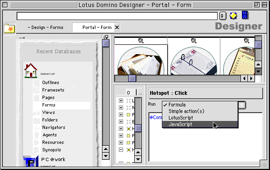Click the Folders design icon

tap(36, 120)
